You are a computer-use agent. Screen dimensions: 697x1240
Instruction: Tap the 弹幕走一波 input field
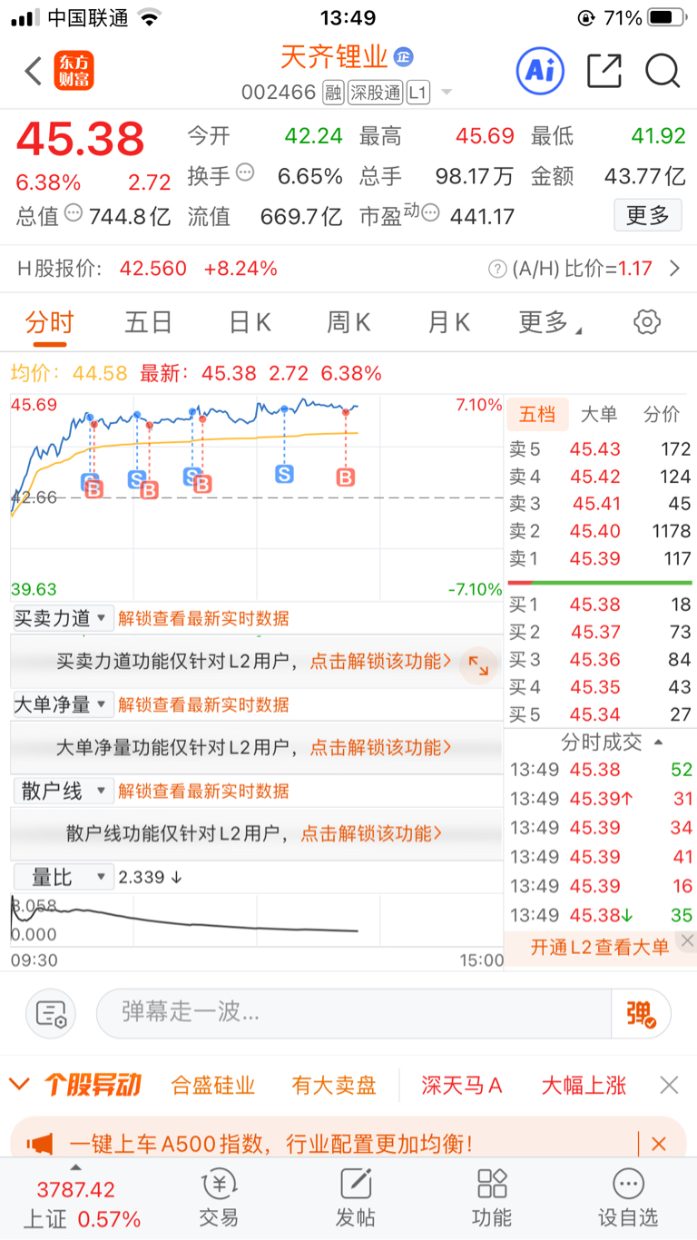354,1013
